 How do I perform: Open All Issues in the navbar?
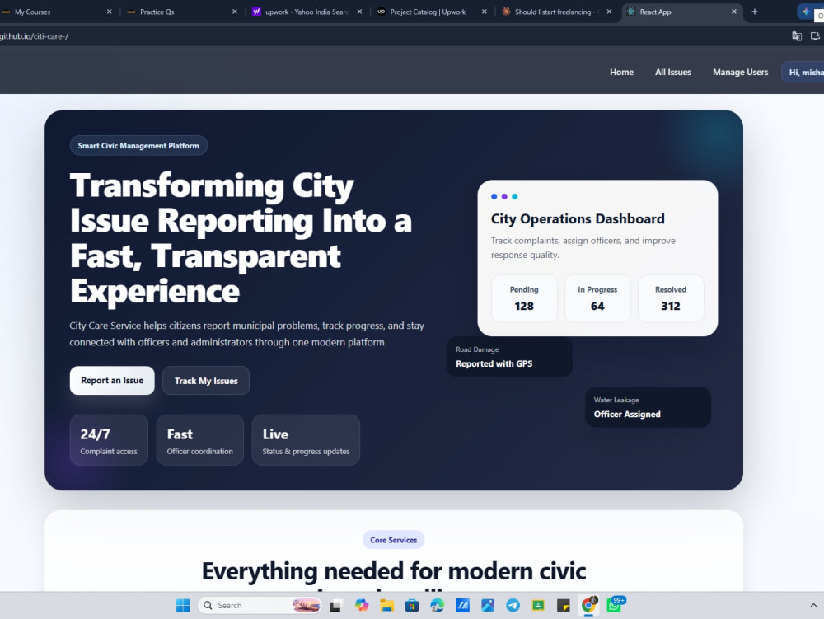673,72
